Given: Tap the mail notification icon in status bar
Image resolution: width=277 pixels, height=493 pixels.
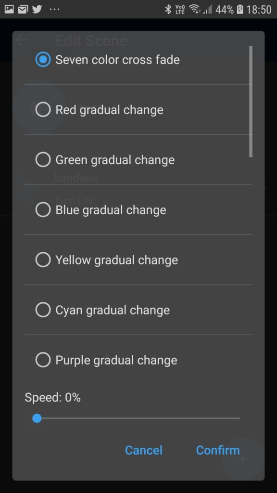Looking at the screenshot, I should [23, 10].
